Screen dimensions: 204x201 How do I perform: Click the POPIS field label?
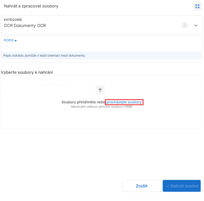coord(9,40)
